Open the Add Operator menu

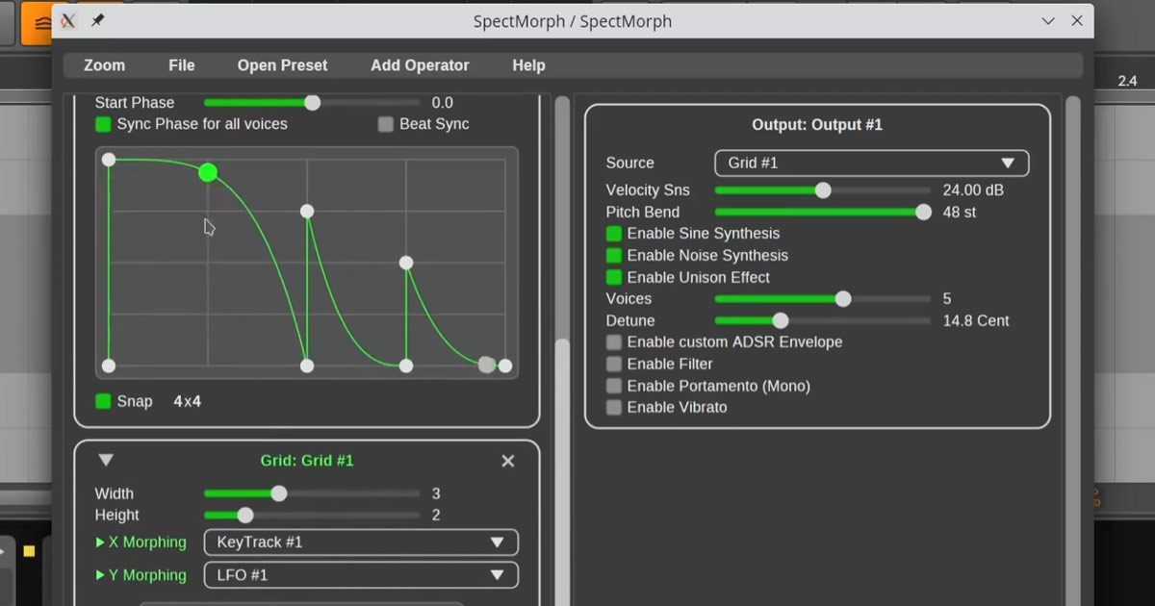tap(420, 65)
